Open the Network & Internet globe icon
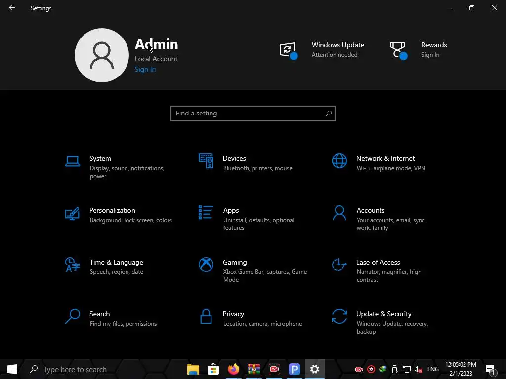 click(x=339, y=161)
